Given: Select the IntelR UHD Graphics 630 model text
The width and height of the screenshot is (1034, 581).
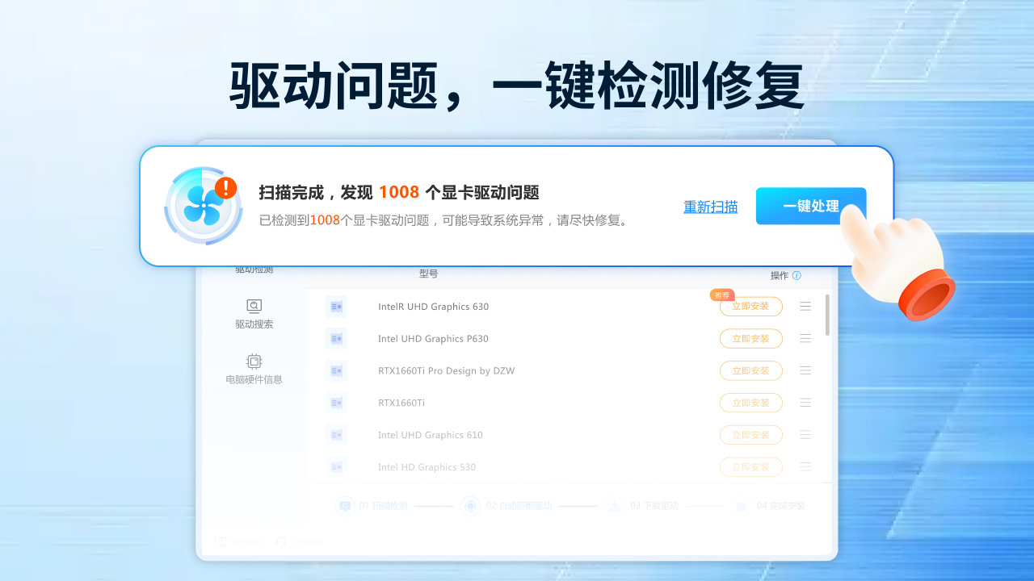Looking at the screenshot, I should tap(433, 307).
